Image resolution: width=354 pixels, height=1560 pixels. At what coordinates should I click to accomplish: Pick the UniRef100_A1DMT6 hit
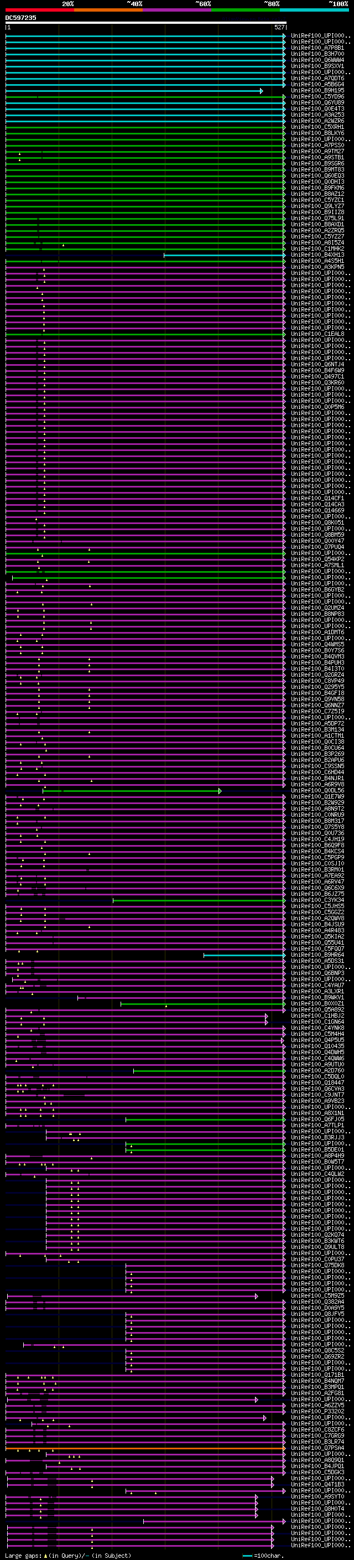coord(317,631)
